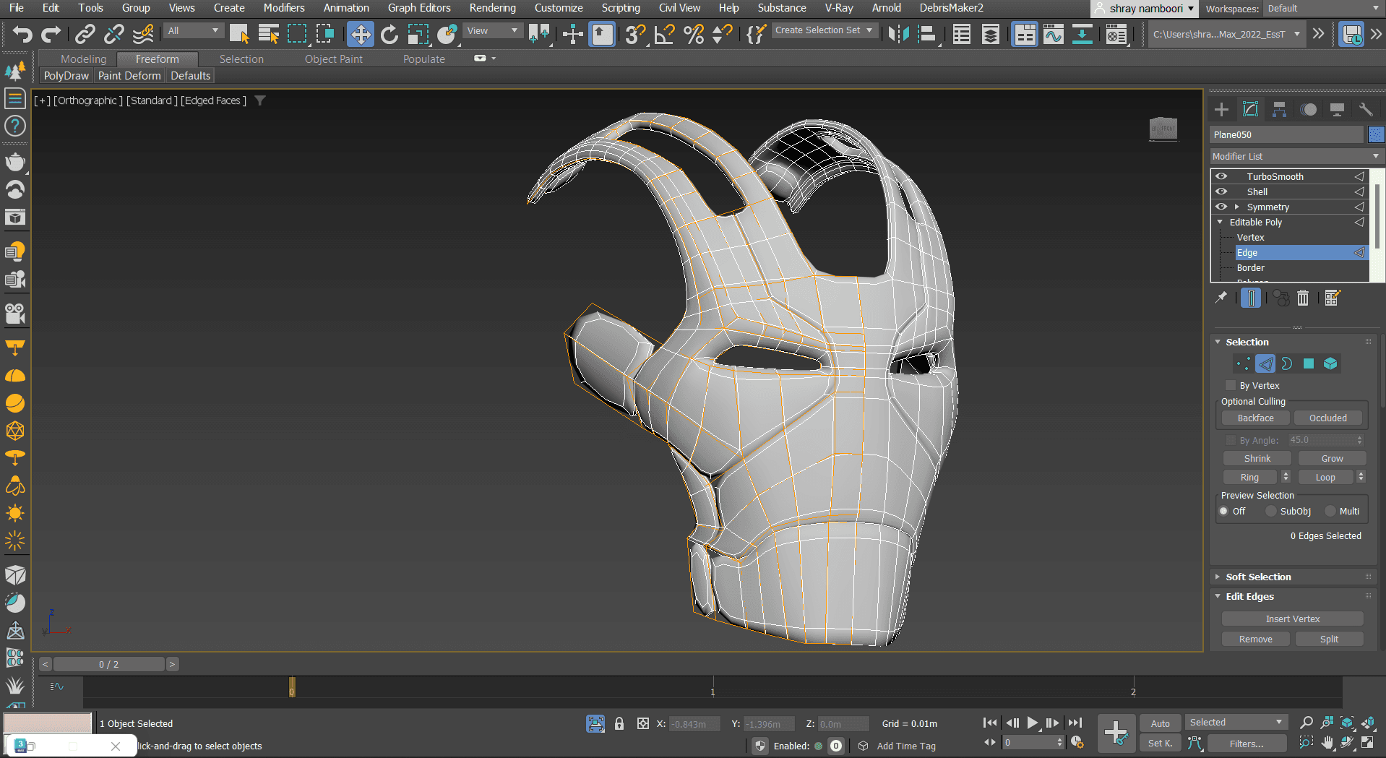Image resolution: width=1386 pixels, height=758 pixels.
Task: Toggle the Angle Snap icon
Action: [664, 34]
